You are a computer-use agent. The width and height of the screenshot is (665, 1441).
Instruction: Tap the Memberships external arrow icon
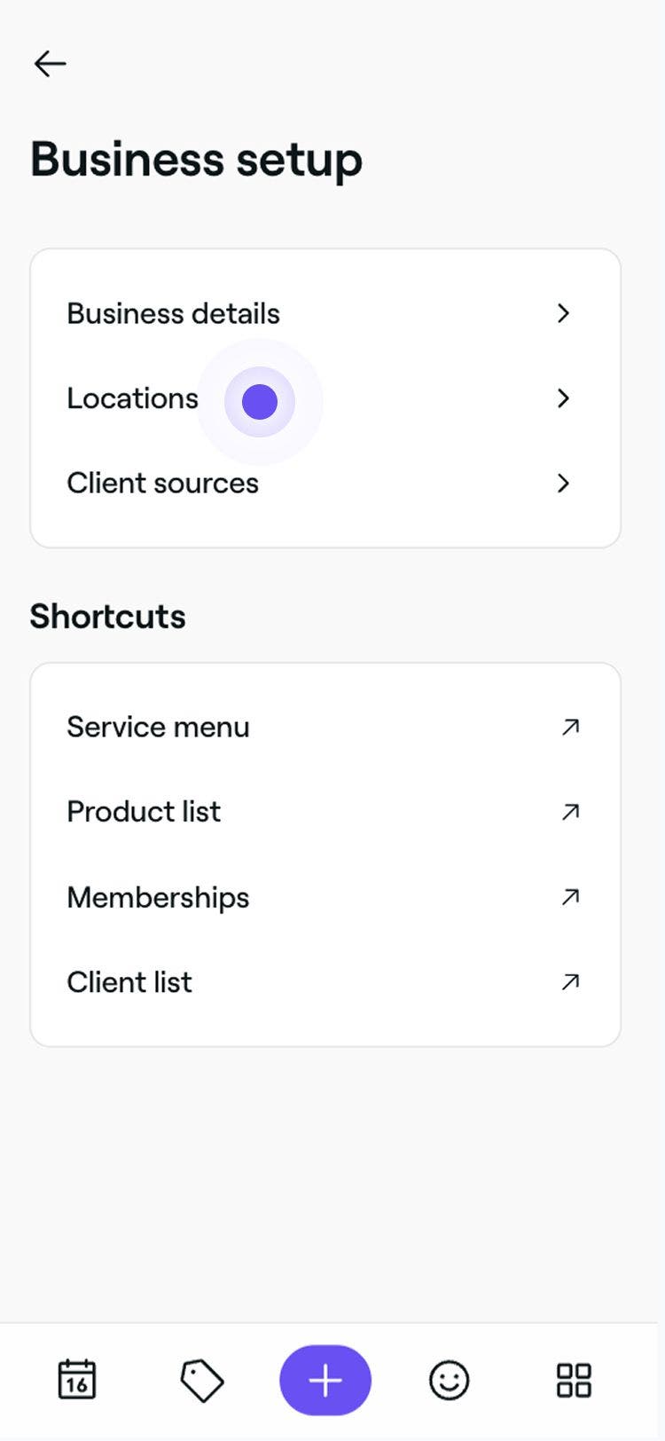click(x=570, y=896)
